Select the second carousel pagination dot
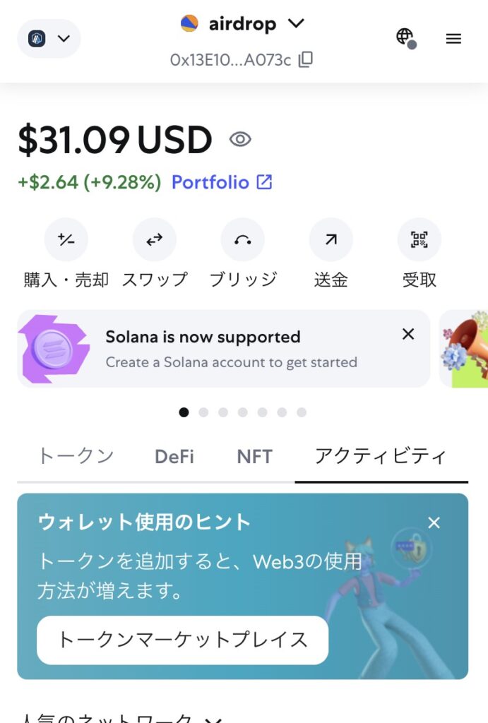 (x=203, y=412)
